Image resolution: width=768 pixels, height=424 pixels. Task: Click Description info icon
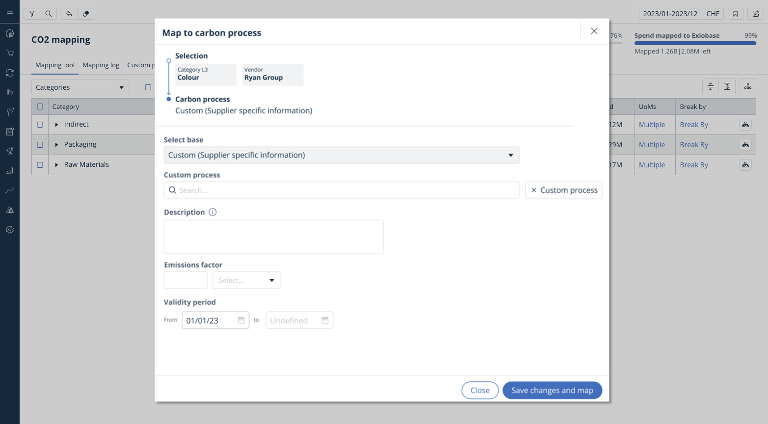click(212, 212)
